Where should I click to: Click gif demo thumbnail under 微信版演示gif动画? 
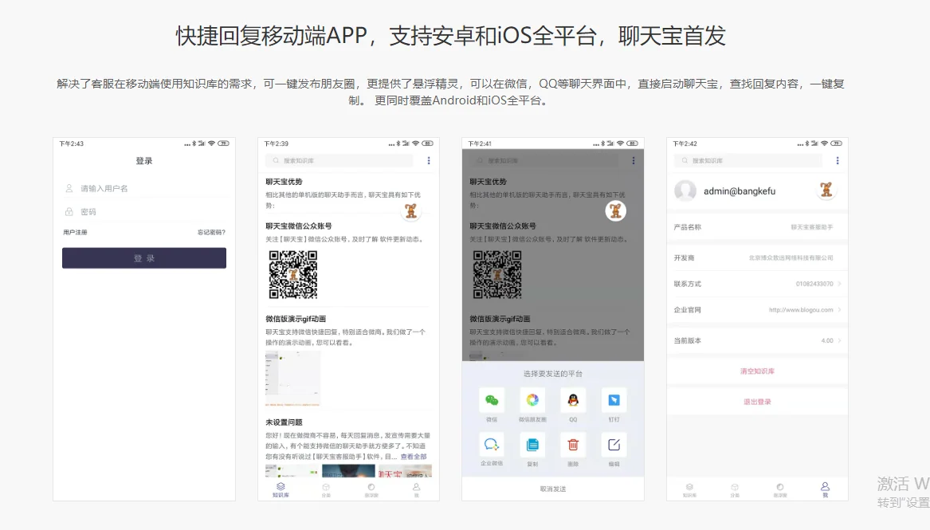[x=293, y=379]
